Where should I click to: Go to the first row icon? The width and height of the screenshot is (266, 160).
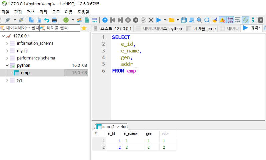click(113, 20)
